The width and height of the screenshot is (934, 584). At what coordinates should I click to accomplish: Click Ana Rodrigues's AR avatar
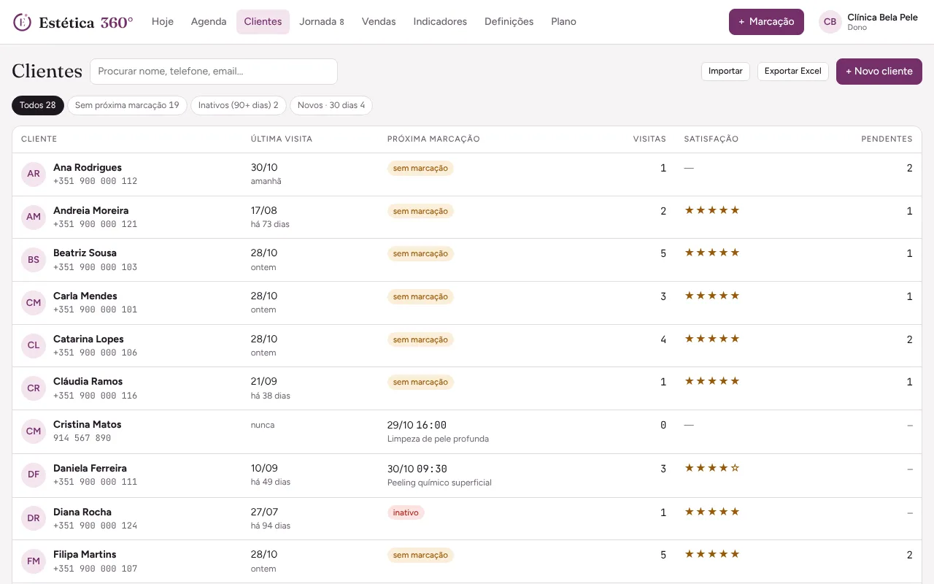click(34, 174)
